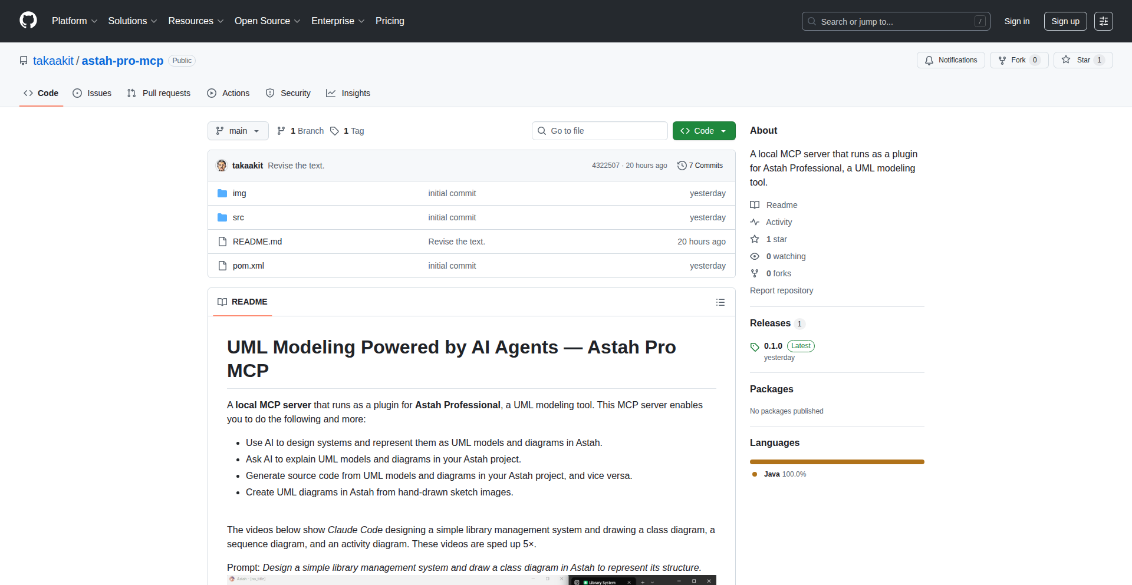Click the Sign in link
The image size is (1132, 585).
1017,21
